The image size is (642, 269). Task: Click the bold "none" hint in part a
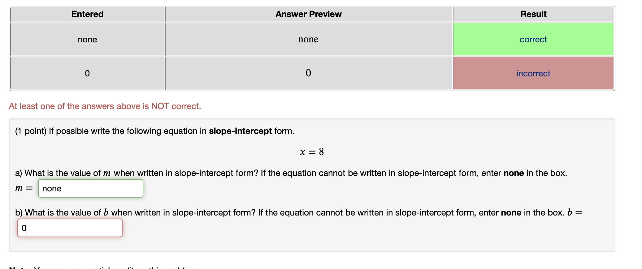click(513, 173)
